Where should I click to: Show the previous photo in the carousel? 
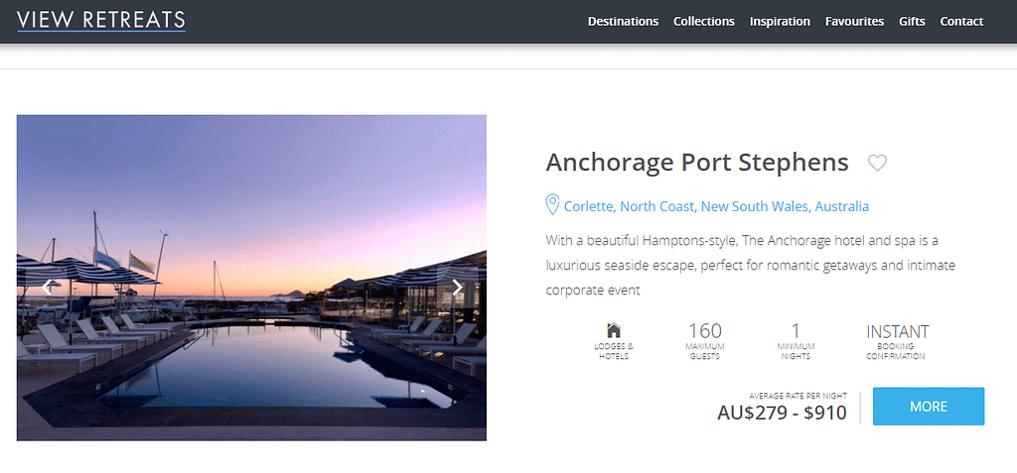pos(47,288)
